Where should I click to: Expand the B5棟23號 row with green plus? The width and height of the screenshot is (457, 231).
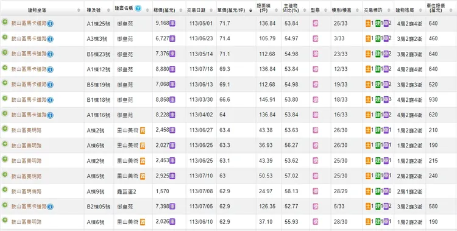point(5,52)
